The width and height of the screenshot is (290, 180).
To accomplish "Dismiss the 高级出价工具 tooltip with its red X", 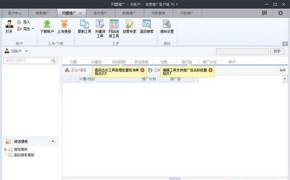I will 142,70.
